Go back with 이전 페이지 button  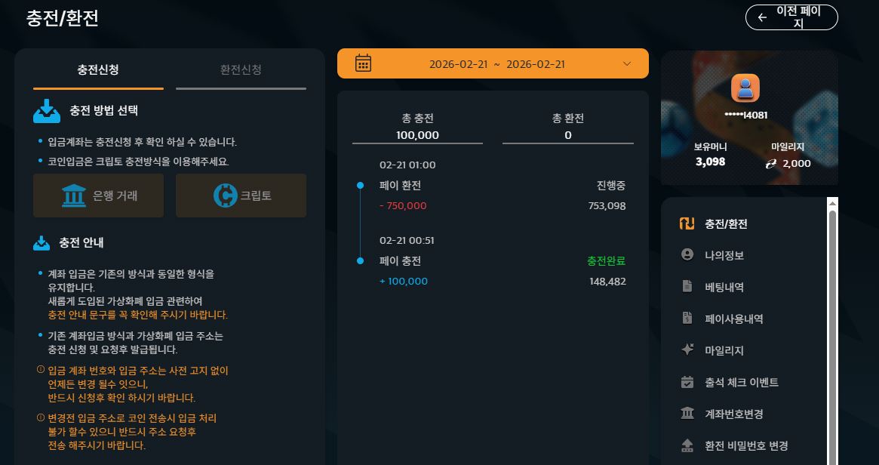click(791, 17)
